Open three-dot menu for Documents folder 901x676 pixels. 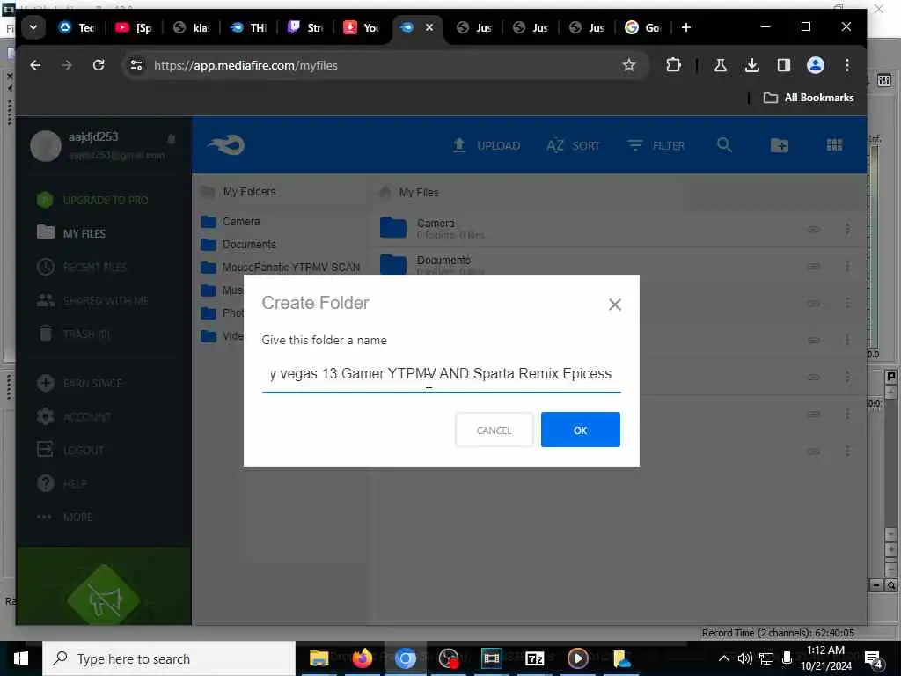click(x=847, y=266)
